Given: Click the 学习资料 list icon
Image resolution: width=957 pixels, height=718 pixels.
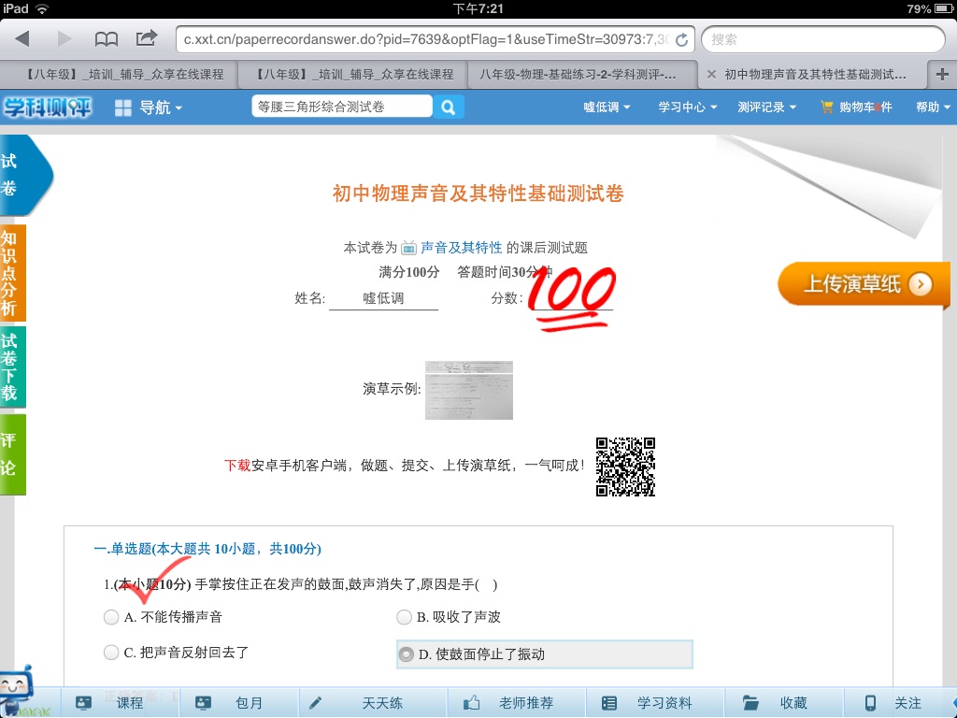Looking at the screenshot, I should [609, 703].
